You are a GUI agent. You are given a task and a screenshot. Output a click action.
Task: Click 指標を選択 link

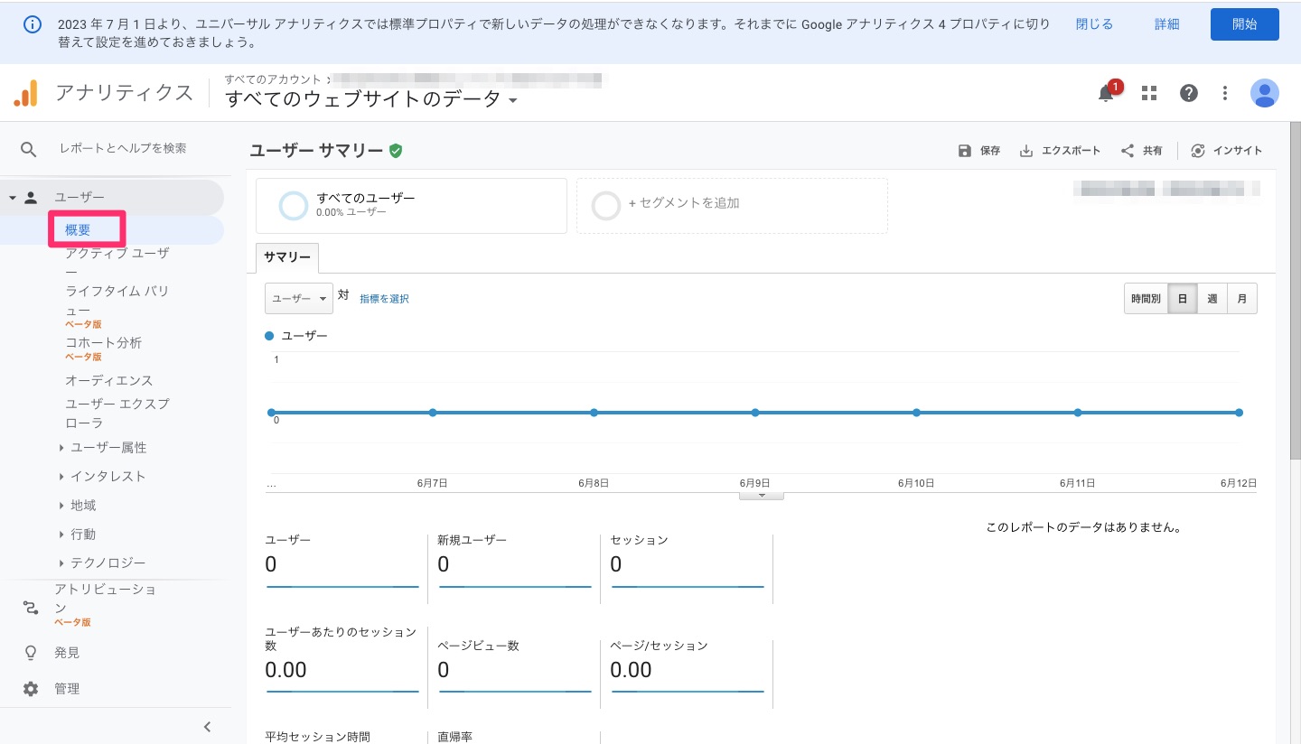[384, 299]
